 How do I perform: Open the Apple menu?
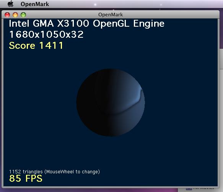[x=11, y=4]
